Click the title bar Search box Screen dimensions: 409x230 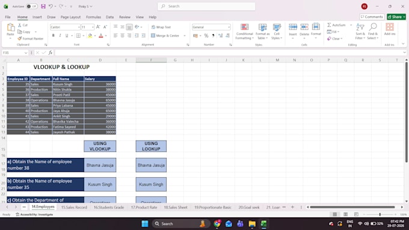[x=206, y=6]
